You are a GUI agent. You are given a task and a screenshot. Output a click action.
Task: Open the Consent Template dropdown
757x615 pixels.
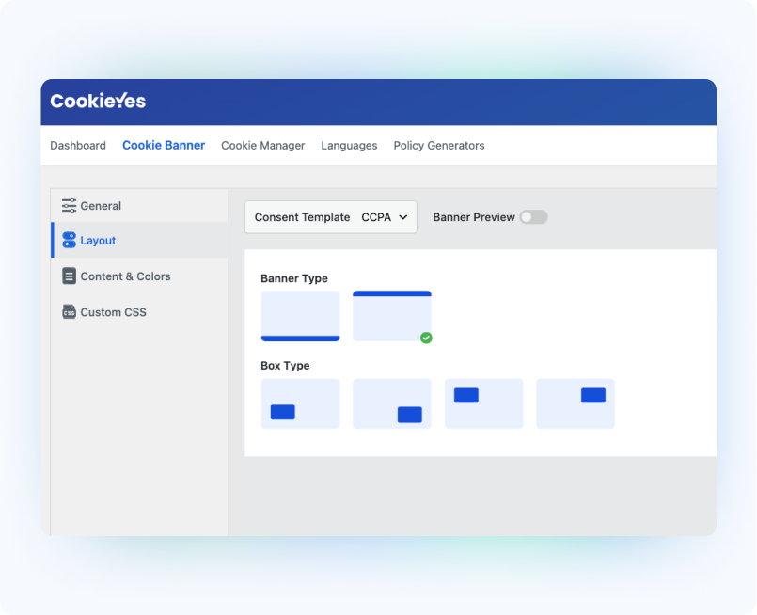(x=330, y=217)
